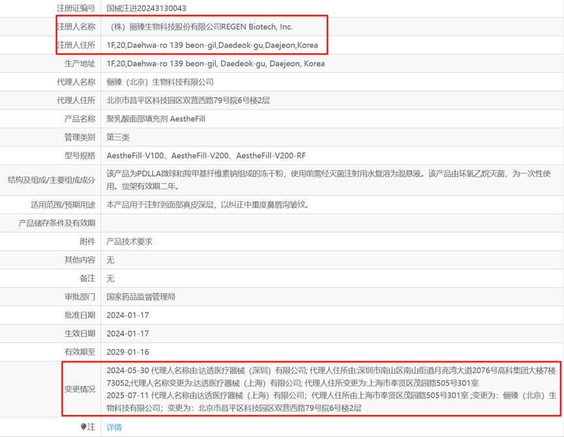This screenshot has height=437, width=564.
Task: Click the 产品储存条件及有效期 label
Action: coord(57,223)
